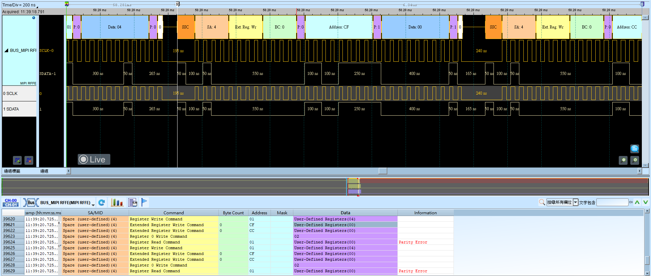Collapse the BUS_MIPI RFFE channel group
Image resolution: width=651 pixels, height=276 pixels.
pos(6,51)
